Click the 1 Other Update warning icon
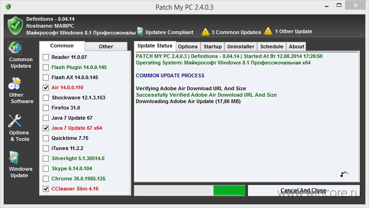This screenshot has height=208, width=369. tap(268, 31)
